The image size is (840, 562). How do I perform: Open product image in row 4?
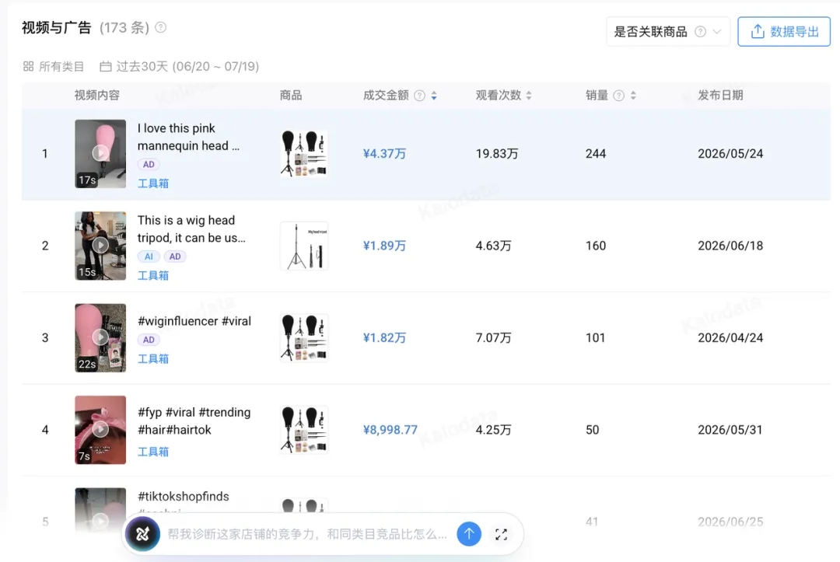(x=304, y=430)
